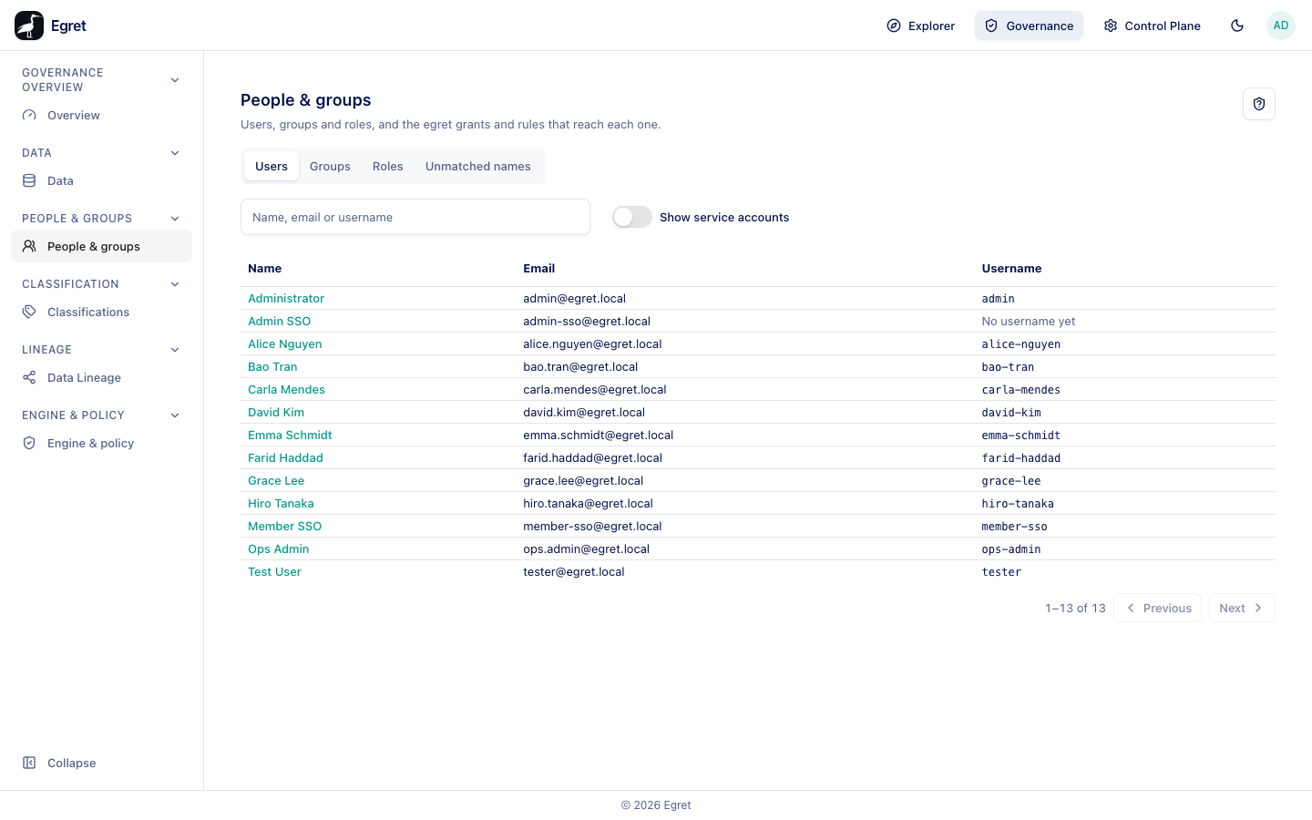The height and width of the screenshot is (820, 1312).
Task: Collapse the Governance Overview section
Action: [175, 80]
